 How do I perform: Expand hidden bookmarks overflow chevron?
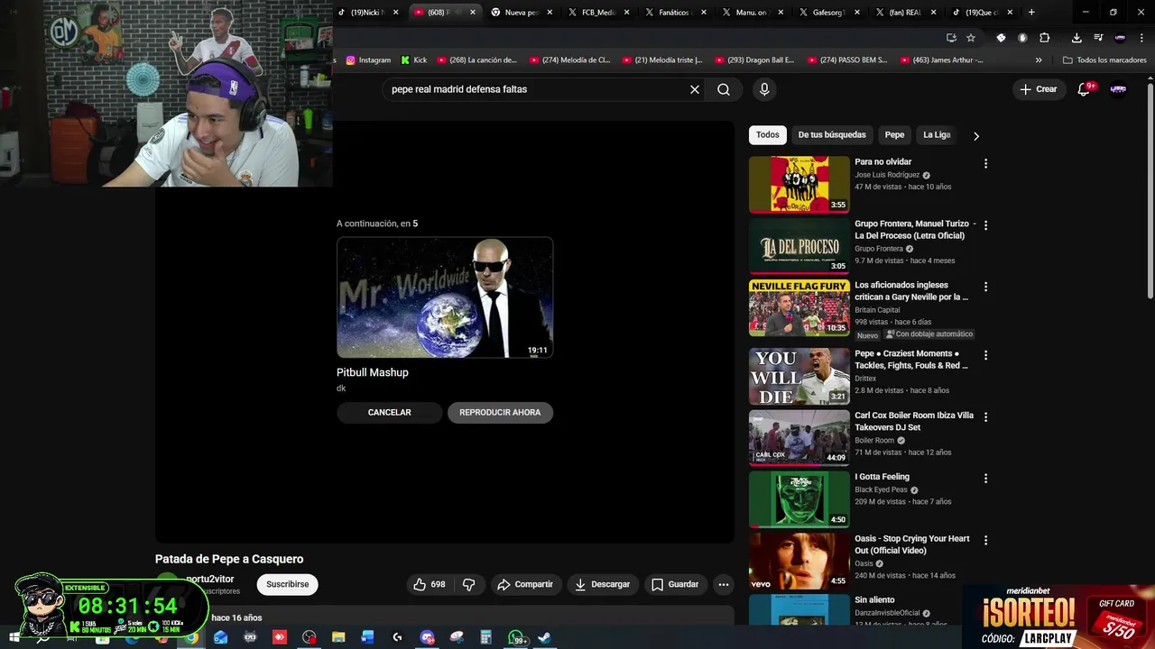point(1039,60)
